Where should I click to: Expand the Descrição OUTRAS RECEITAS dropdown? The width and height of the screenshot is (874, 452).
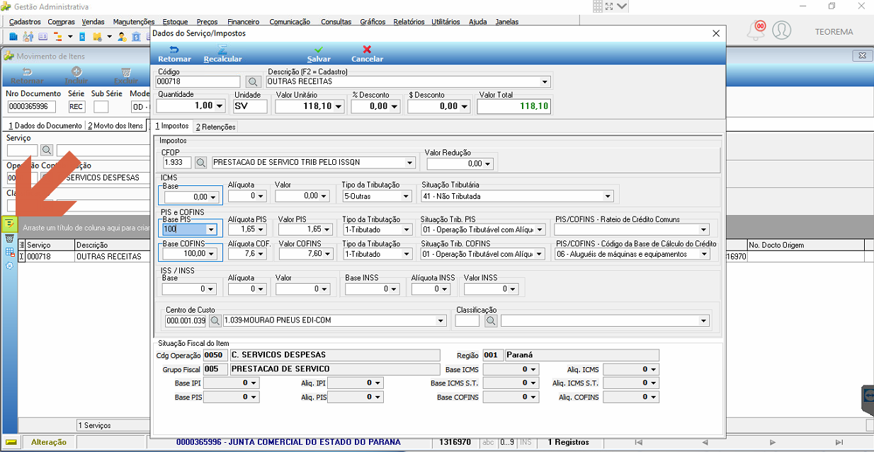click(545, 82)
